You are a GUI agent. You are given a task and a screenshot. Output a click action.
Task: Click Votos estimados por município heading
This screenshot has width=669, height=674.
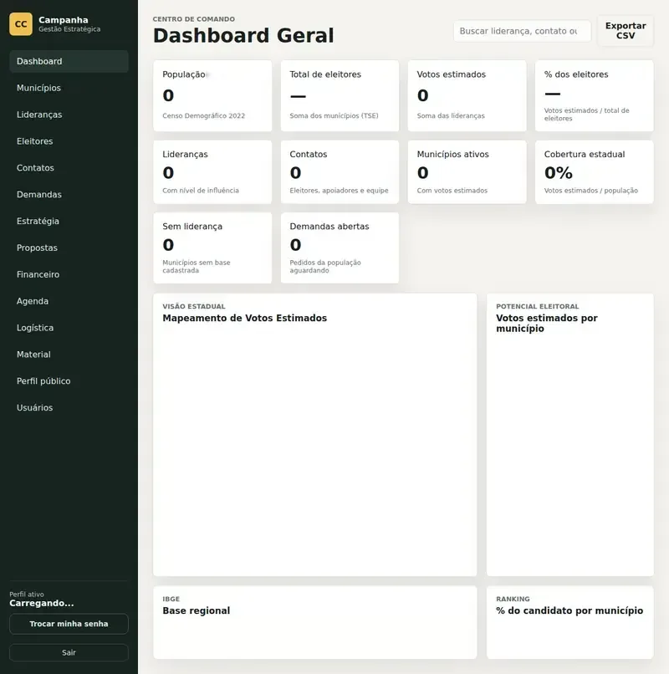pyautogui.click(x=546, y=324)
